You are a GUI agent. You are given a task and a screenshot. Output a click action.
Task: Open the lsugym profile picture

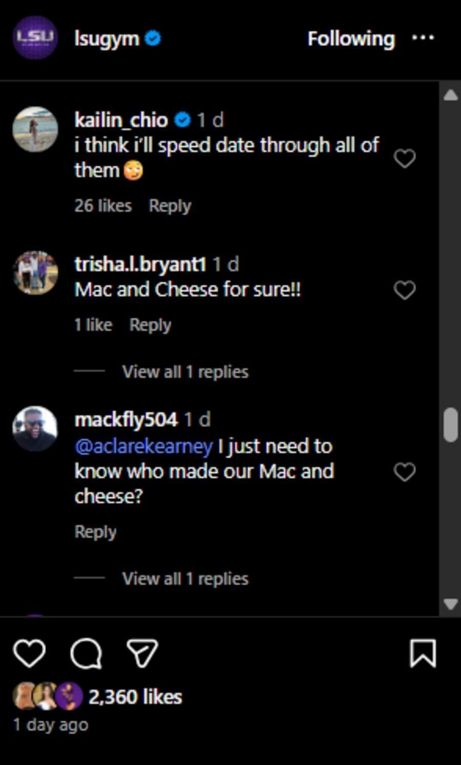(x=34, y=38)
